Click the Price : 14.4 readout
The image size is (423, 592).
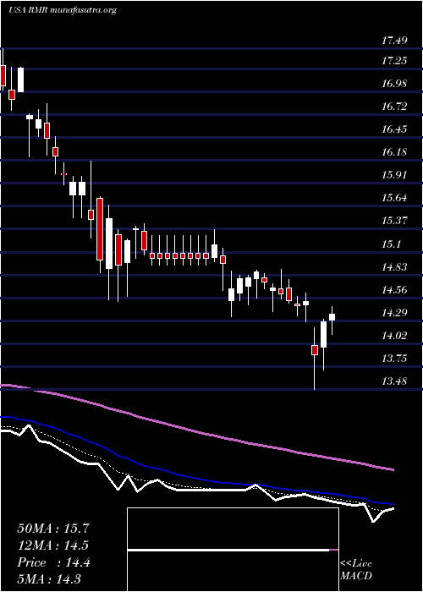pos(53,562)
